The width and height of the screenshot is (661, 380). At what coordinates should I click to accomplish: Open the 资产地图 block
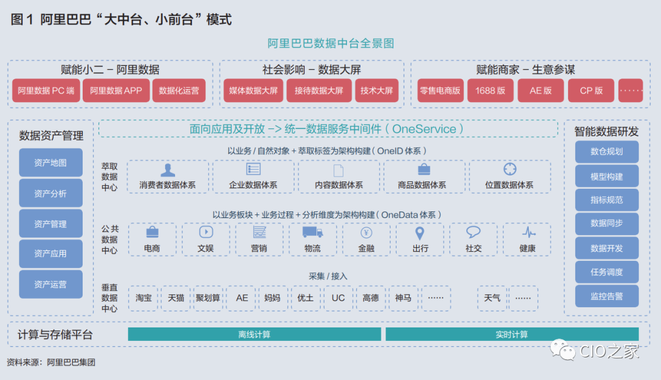coord(50,163)
